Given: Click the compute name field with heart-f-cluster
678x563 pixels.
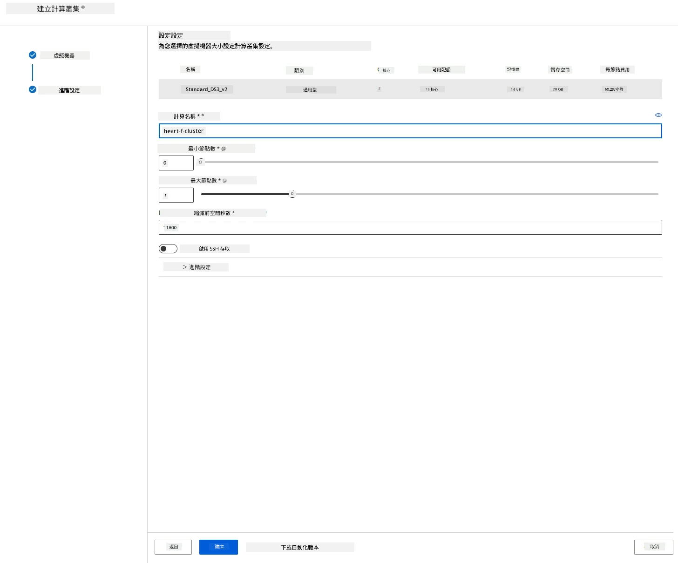Looking at the screenshot, I should 410,131.
